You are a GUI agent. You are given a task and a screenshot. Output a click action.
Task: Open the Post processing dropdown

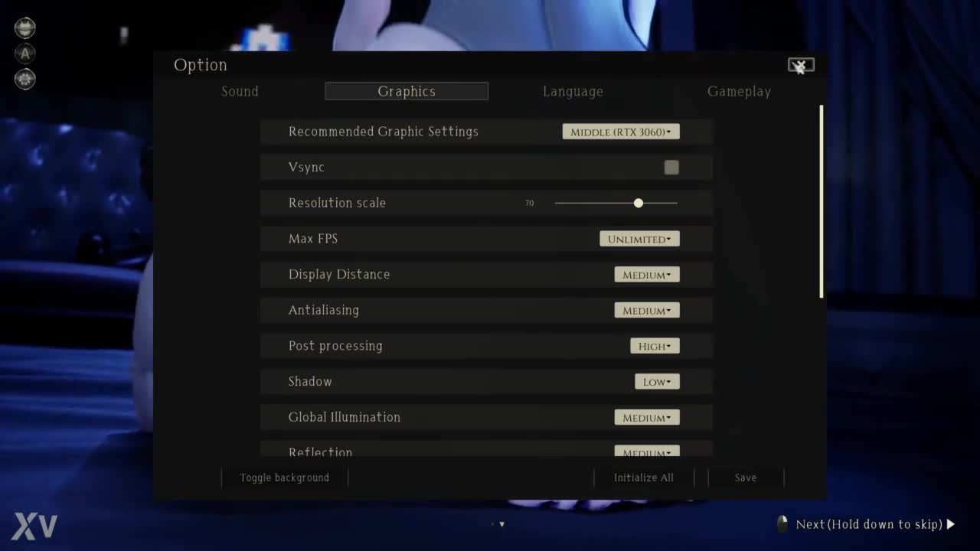coord(655,346)
